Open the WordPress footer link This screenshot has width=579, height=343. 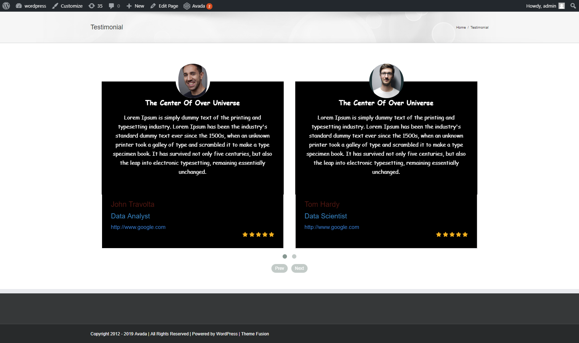[227, 334]
